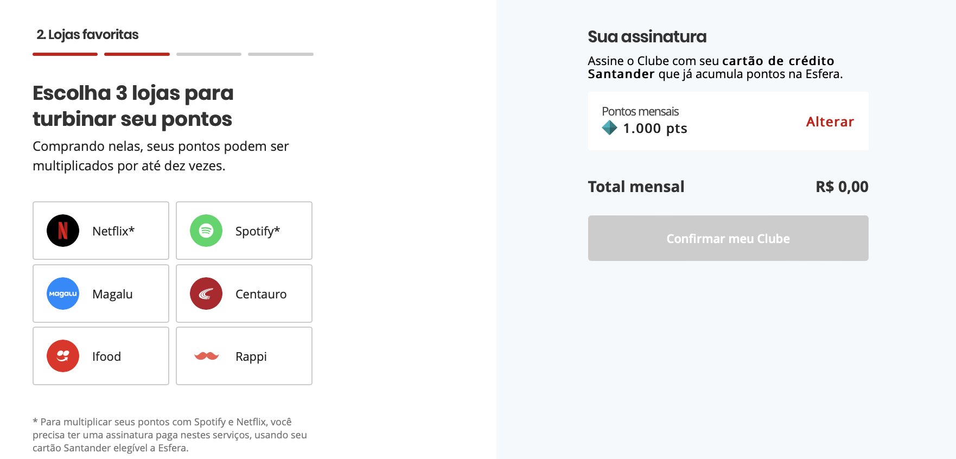Click the third gray progress step bar
This screenshot has height=459, width=956.
[209, 54]
